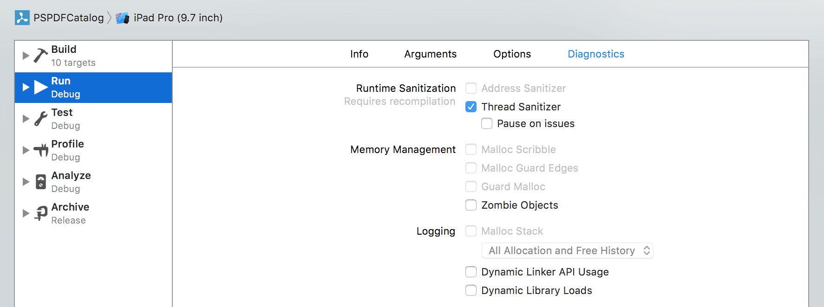This screenshot has width=824, height=307.
Task: Open the Options tab
Action: [x=511, y=54]
